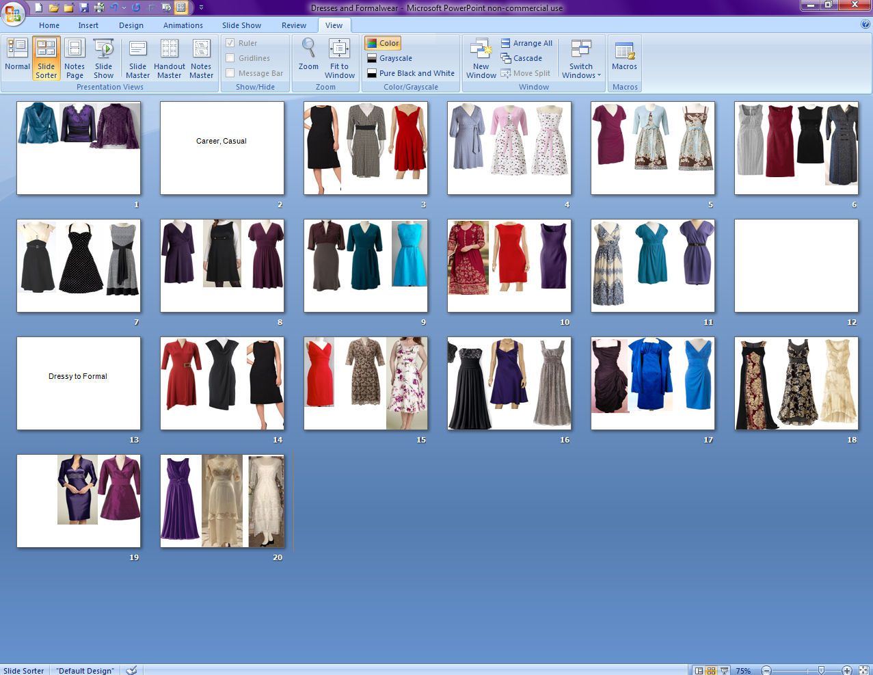873x675 pixels.
Task: Switch to the Animations tab
Action: pos(183,25)
